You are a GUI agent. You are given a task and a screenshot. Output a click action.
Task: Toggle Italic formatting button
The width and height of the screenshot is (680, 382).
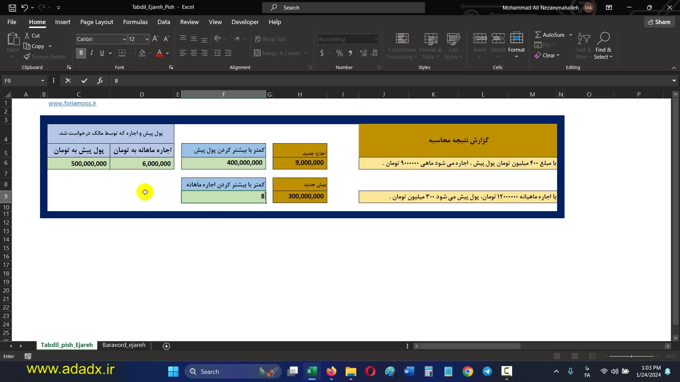[92, 53]
